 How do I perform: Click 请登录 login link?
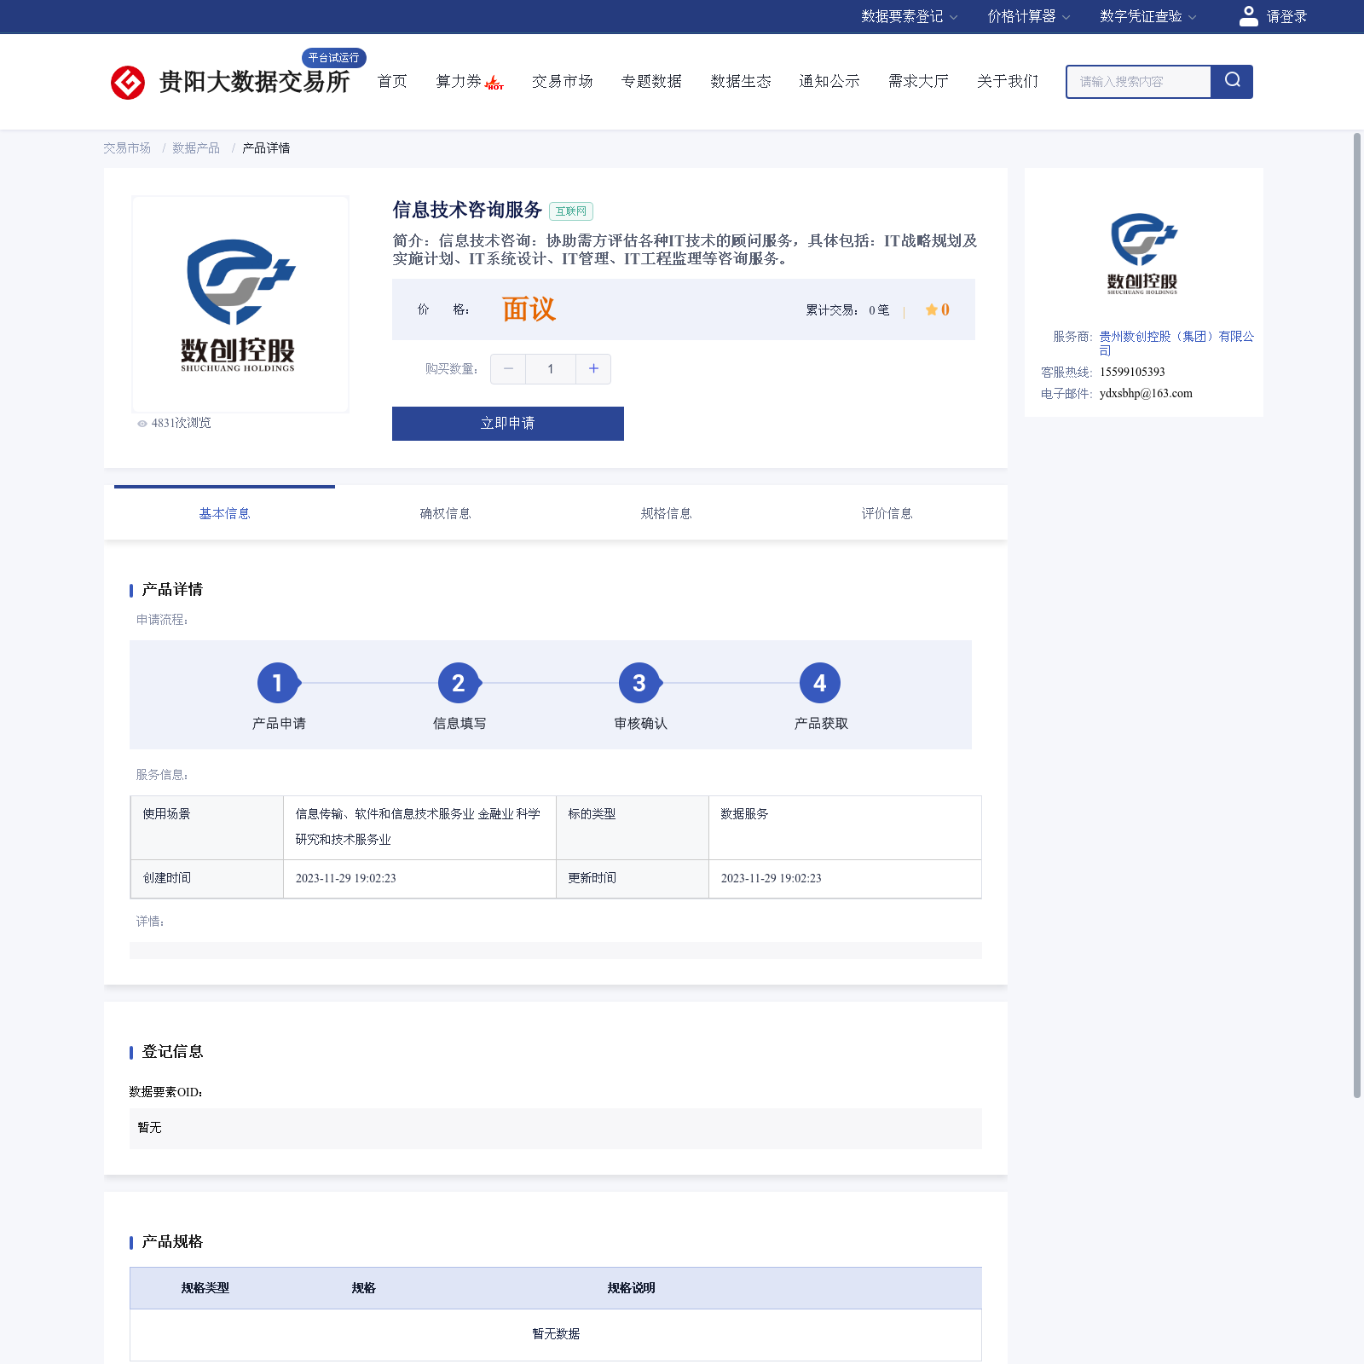coord(1286,16)
